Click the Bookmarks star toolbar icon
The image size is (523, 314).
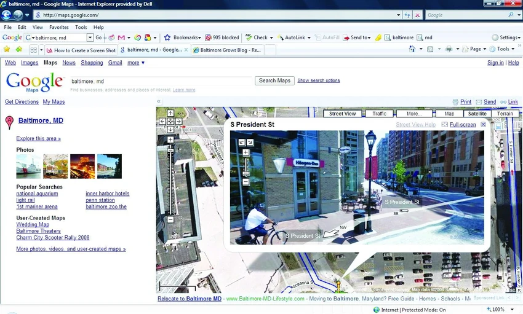(x=167, y=37)
